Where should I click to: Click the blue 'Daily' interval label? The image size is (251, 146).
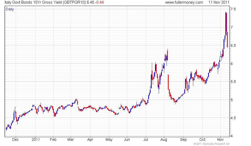10,9
